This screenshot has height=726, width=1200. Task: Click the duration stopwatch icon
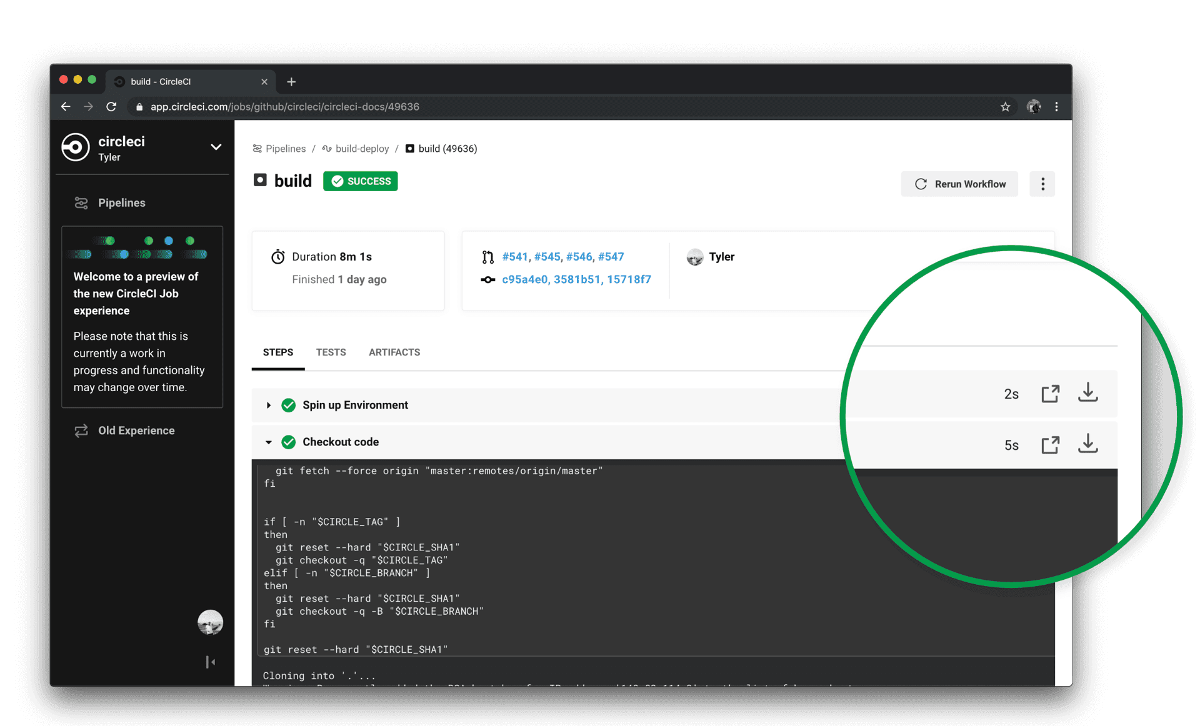pyautogui.click(x=278, y=257)
